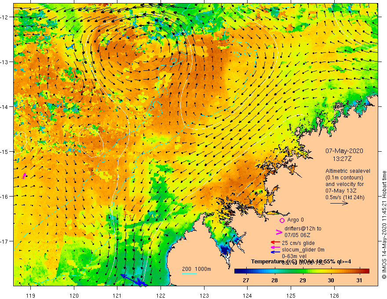Click the magenta Argo circle legend symbol
The height and width of the screenshot is (299, 387).
pyautogui.click(x=282, y=220)
